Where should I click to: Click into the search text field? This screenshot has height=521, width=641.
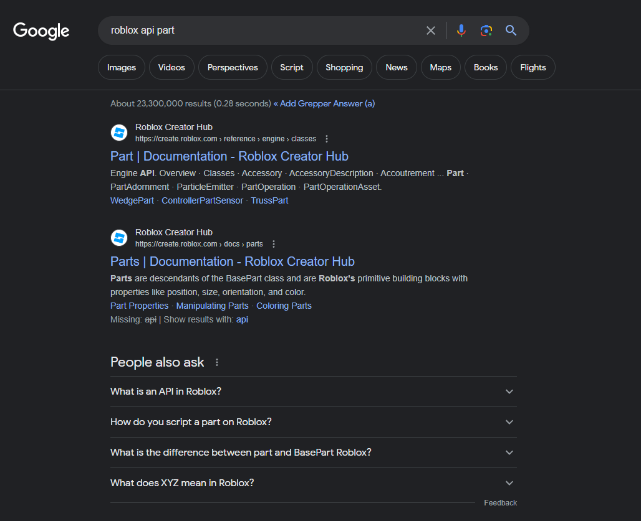pyautogui.click(x=262, y=31)
